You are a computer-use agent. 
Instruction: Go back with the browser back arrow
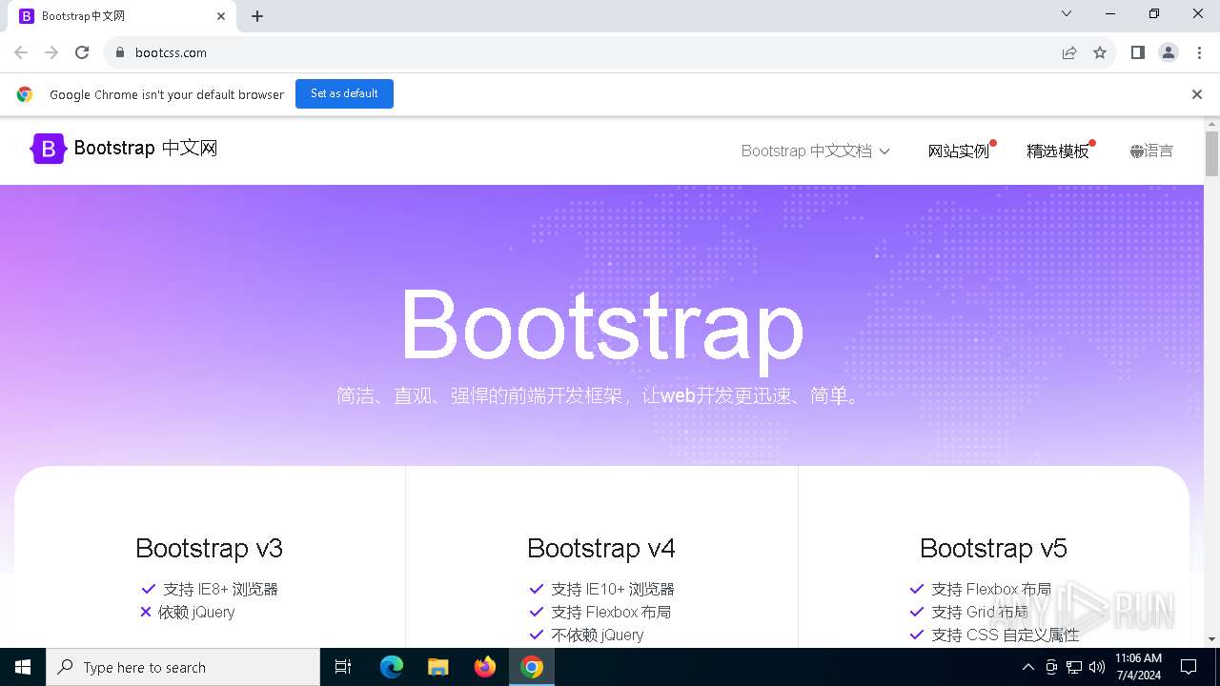pyautogui.click(x=21, y=52)
